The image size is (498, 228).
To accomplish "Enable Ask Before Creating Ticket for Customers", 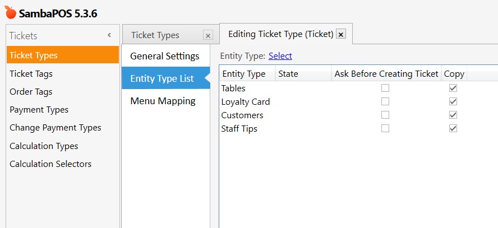I will [x=385, y=115].
